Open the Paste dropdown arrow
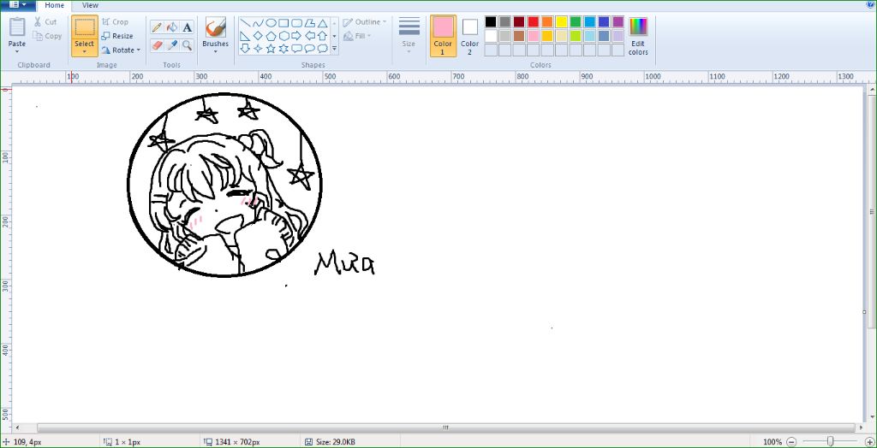 [x=17, y=52]
